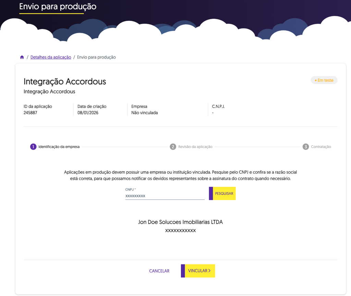
Task: Select step 1 circle icon
Action: point(33,147)
